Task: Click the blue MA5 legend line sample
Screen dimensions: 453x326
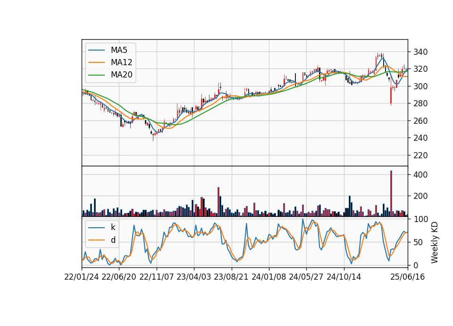Action: tap(96, 50)
